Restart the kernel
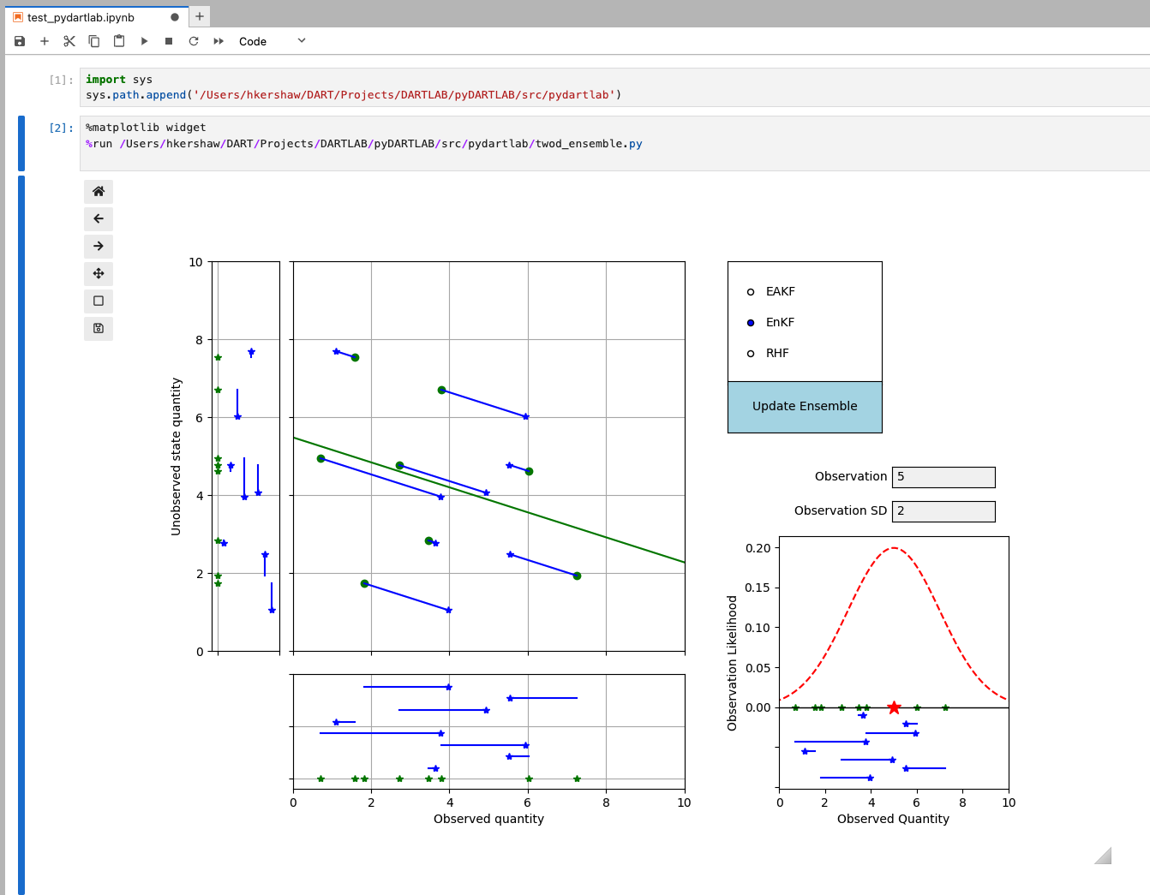Viewport: 1150px width, 895px height. (194, 41)
